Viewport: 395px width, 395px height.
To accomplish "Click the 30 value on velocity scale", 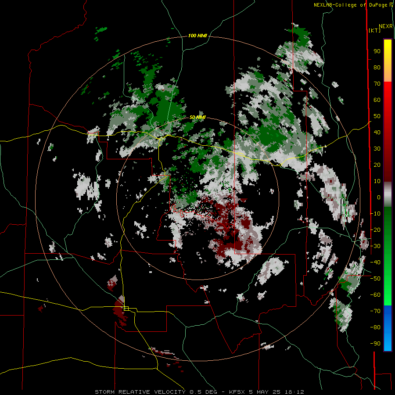I will coord(377,149).
